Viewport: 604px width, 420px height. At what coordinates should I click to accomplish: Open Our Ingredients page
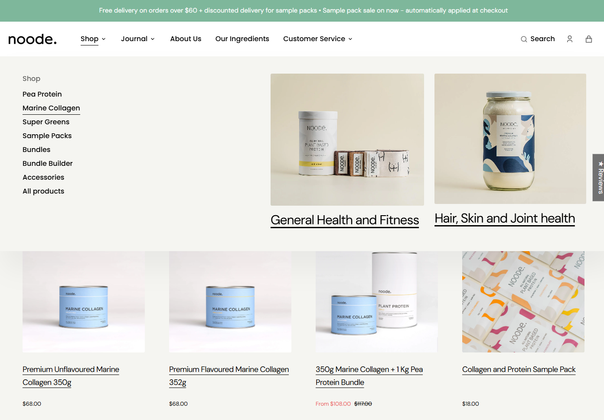[242, 39]
